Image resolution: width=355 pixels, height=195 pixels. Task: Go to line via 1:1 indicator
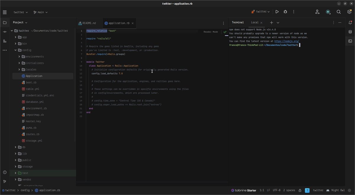point(262,190)
